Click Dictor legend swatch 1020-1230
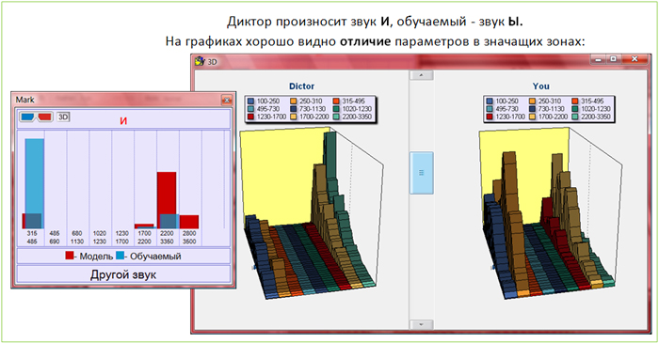 [337, 109]
